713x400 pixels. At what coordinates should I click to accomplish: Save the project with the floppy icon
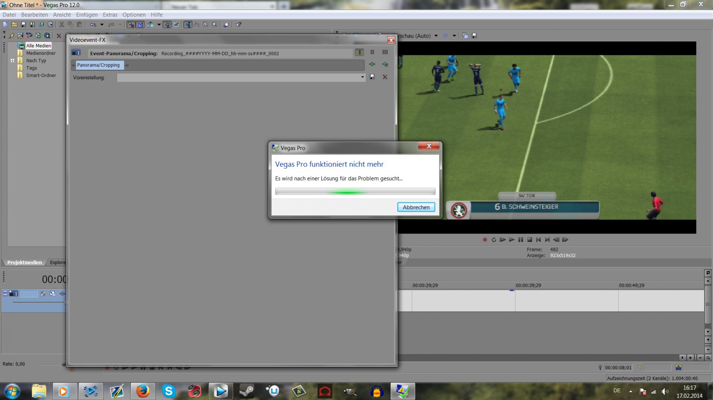pyautogui.click(x=23, y=24)
